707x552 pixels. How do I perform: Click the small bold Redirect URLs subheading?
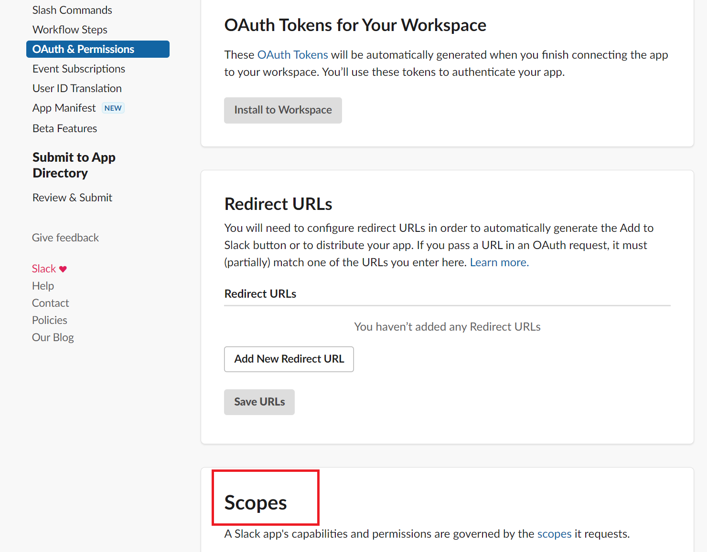tap(260, 294)
